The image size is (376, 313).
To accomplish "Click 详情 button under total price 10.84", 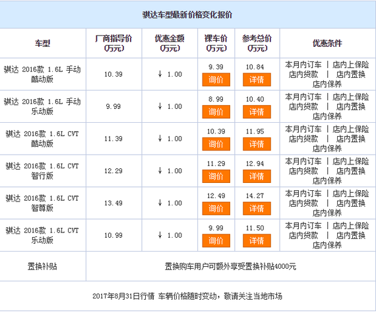I will tap(257, 79).
